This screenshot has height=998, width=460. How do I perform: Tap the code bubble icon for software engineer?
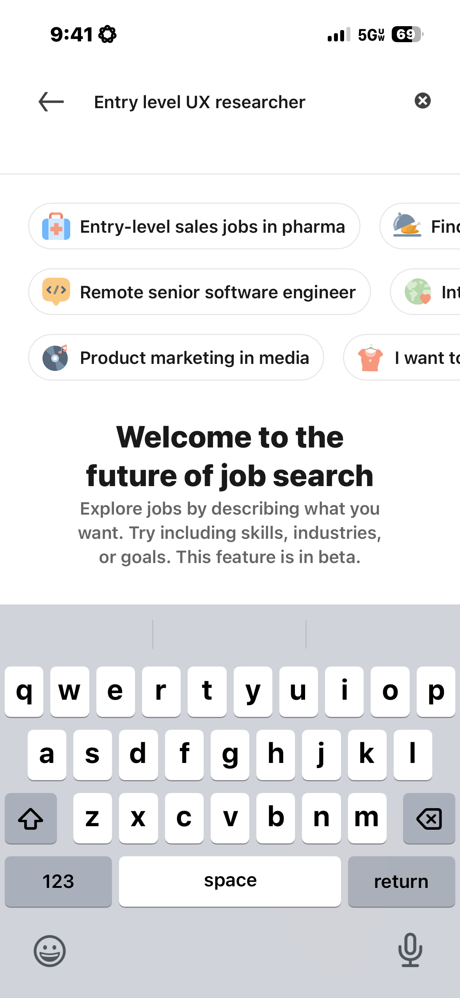[x=56, y=291]
